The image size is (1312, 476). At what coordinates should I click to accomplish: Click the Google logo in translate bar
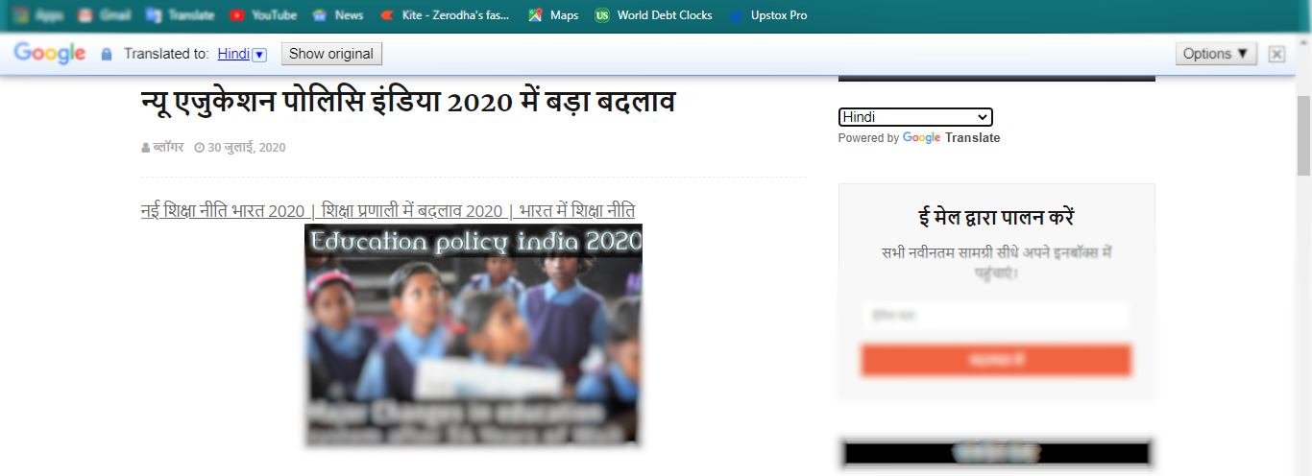[x=50, y=54]
